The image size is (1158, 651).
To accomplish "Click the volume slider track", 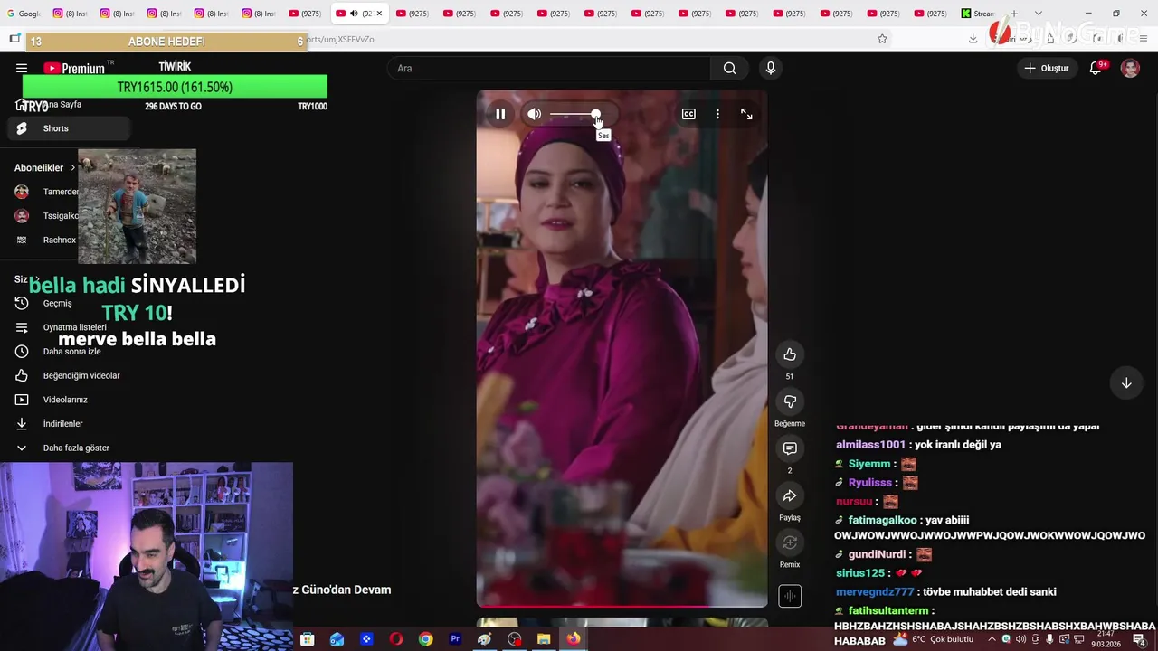I will [x=574, y=114].
